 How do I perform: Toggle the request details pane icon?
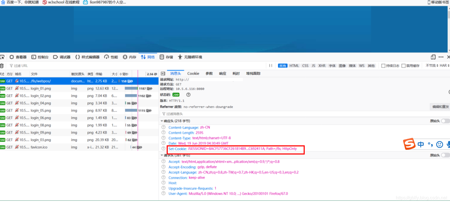tap(163, 73)
